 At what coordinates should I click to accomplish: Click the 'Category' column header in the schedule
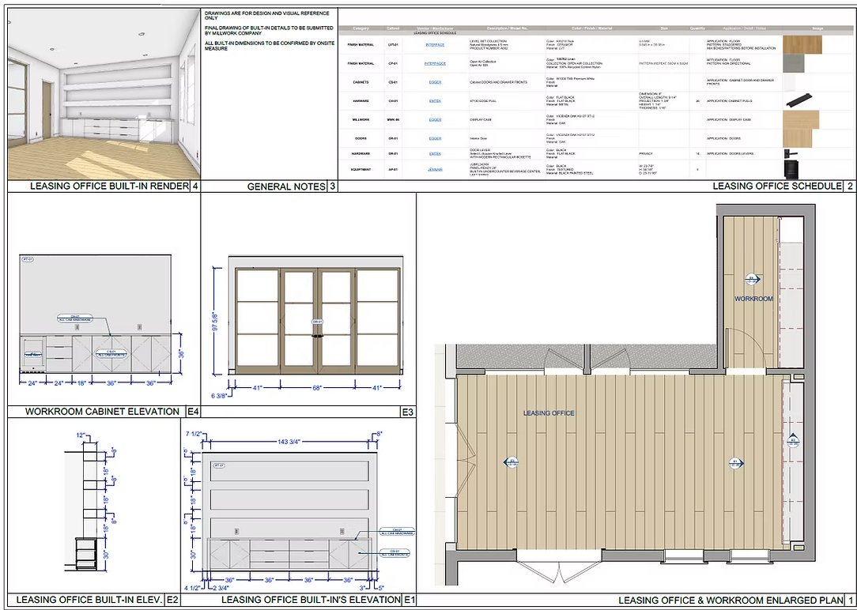pos(361,28)
